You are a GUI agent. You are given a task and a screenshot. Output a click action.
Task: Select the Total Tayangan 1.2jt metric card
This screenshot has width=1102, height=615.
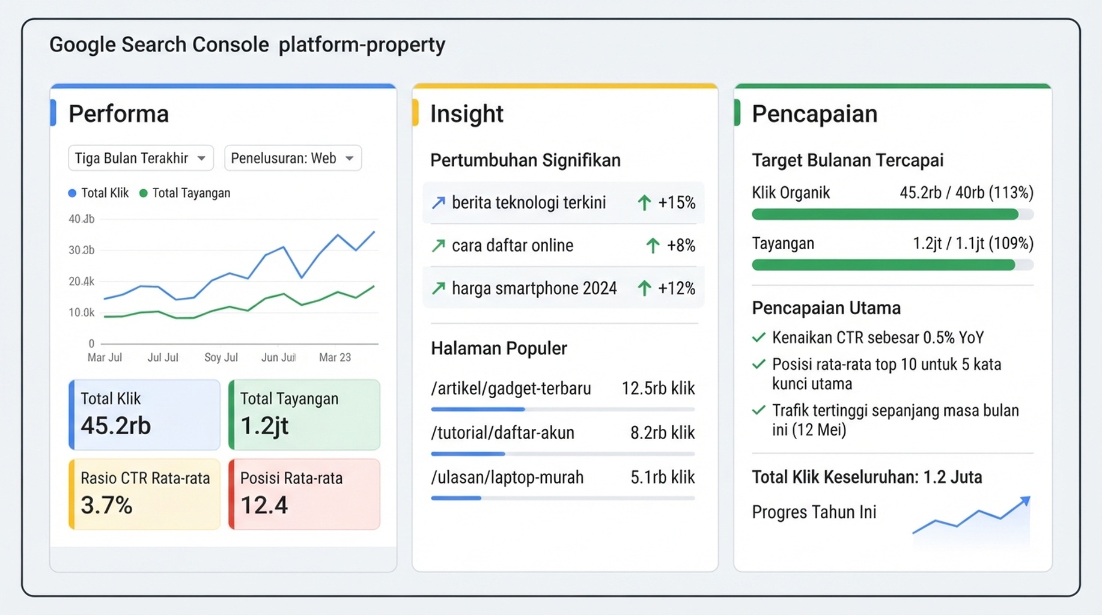click(304, 414)
